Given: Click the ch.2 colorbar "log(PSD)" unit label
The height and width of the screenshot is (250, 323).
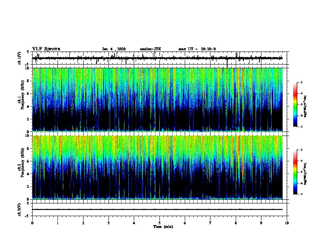Looking at the screenshot, I should click(305, 174).
